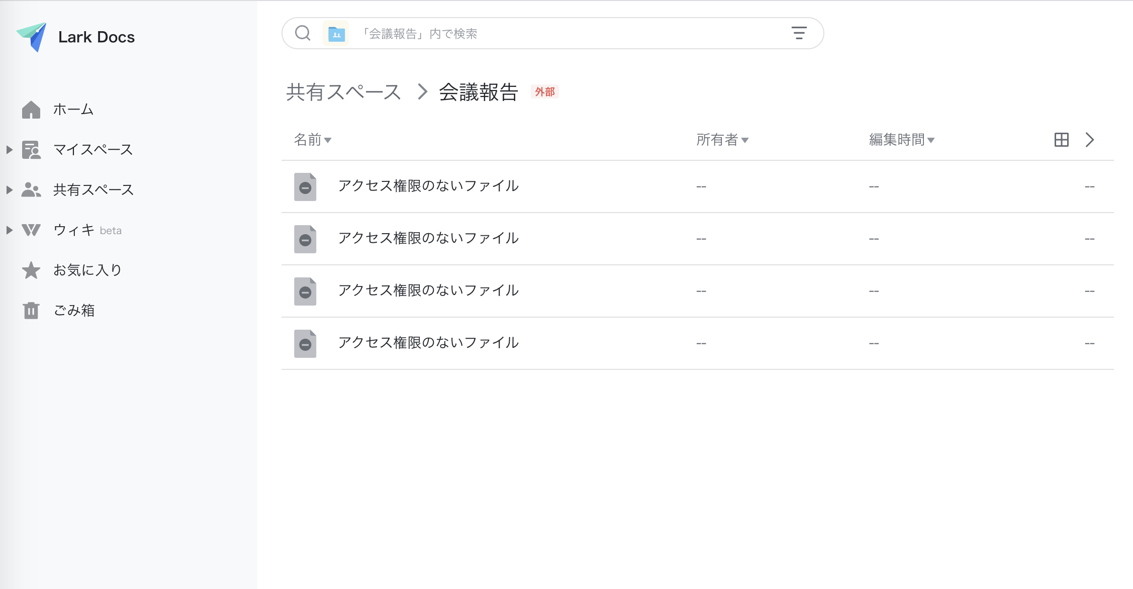
Task: Click the ウィキ beta icon
Action: click(31, 230)
